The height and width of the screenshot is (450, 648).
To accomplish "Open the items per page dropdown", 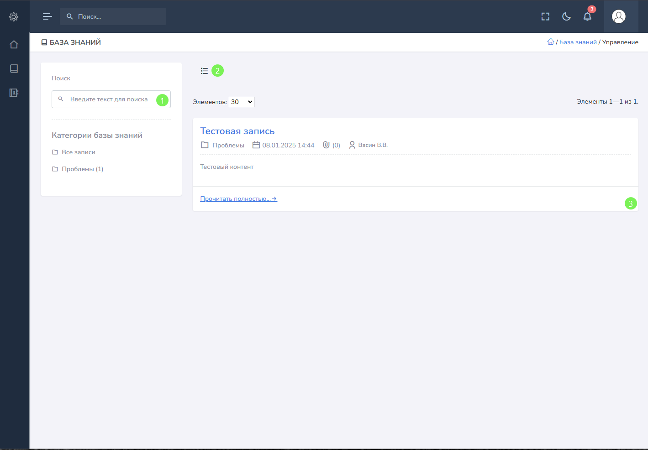I will click(x=241, y=102).
